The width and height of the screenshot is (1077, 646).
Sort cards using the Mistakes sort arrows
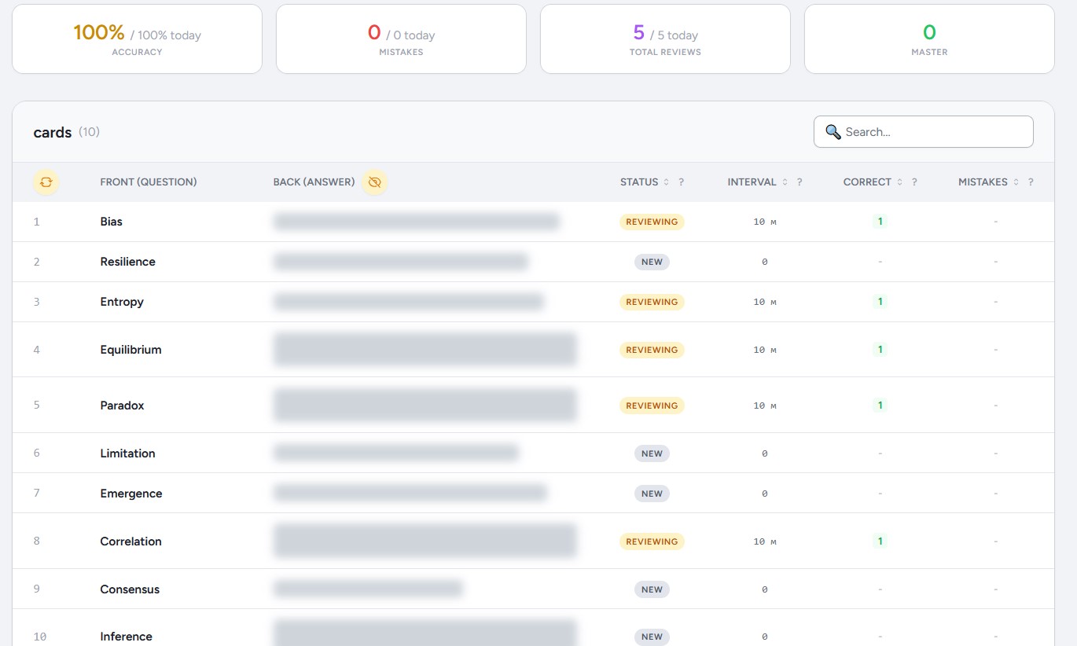1016,182
